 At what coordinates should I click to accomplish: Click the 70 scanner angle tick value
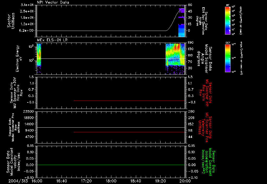pyautogui.click(x=190, y=62)
